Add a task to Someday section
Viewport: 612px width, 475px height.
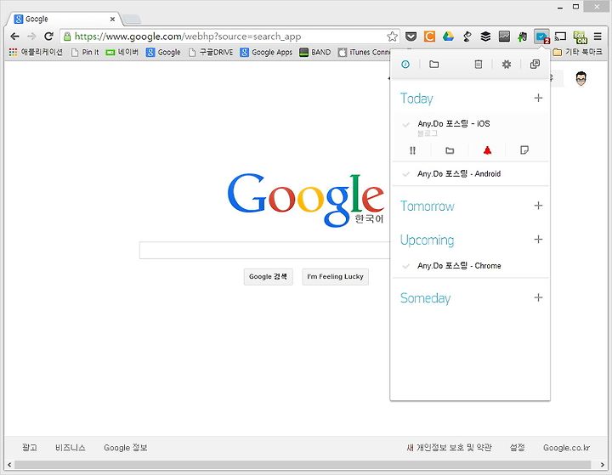tap(538, 297)
